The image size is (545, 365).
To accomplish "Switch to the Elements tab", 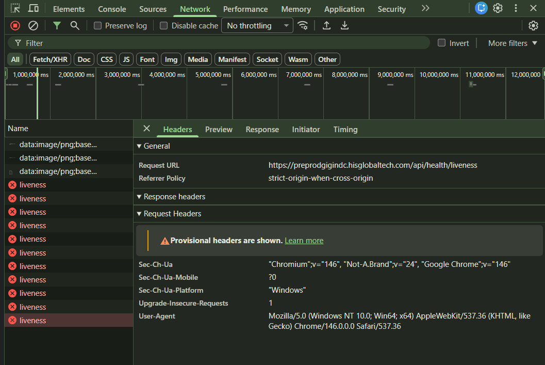I will [x=69, y=9].
